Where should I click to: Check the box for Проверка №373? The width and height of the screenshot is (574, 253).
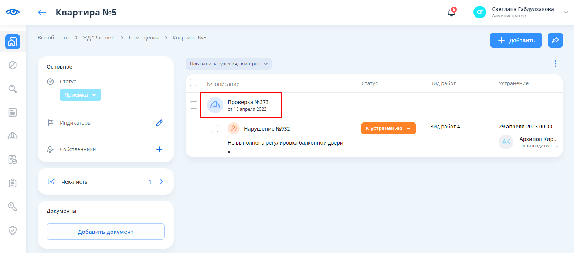point(194,105)
